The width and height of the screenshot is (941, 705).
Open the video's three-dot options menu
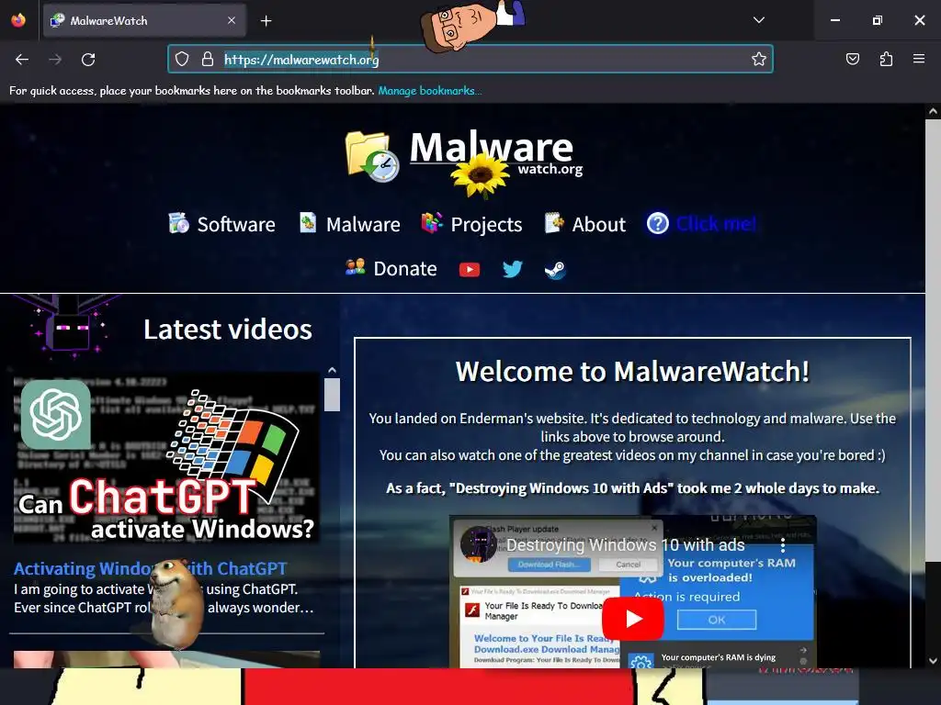tap(783, 545)
